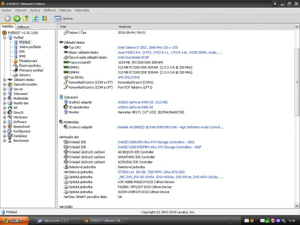
Task: Click the Přetaktování icon in tree
Action: [x=16, y=61]
